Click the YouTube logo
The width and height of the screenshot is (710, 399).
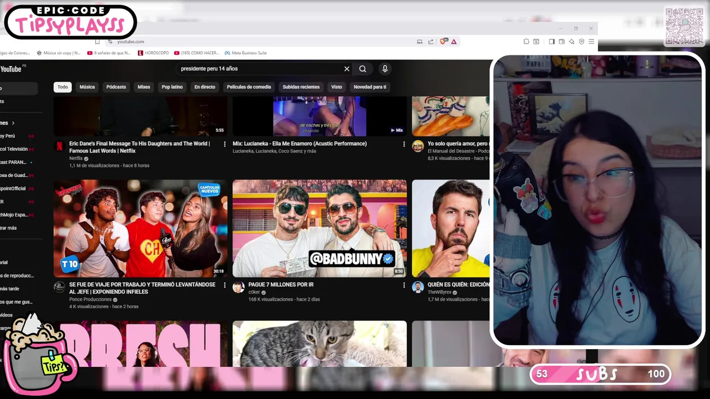coord(11,69)
